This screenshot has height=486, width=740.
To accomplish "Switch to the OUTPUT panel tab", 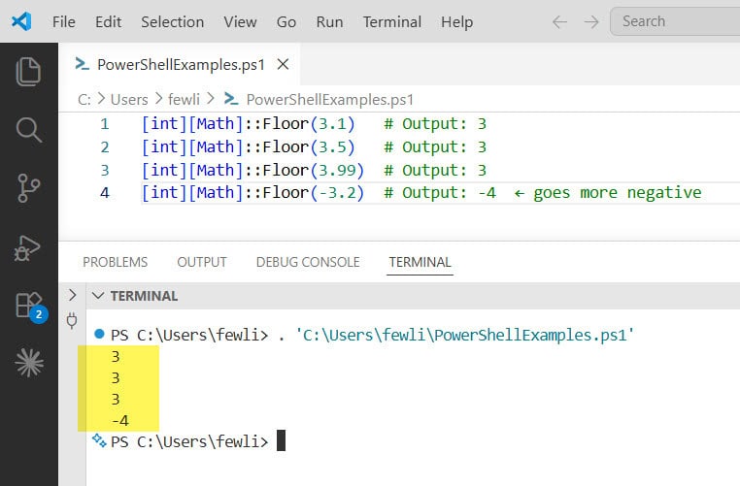I will [202, 262].
